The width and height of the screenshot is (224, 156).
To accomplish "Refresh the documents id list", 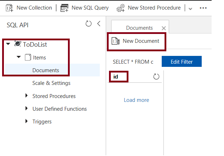I will coord(156,77).
